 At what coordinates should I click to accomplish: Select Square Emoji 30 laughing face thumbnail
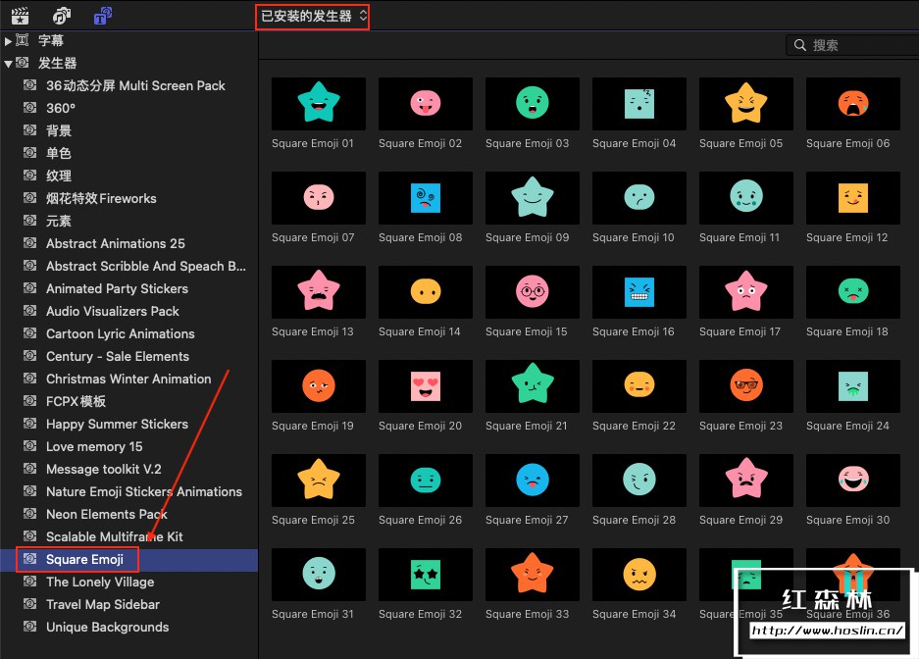(852, 481)
